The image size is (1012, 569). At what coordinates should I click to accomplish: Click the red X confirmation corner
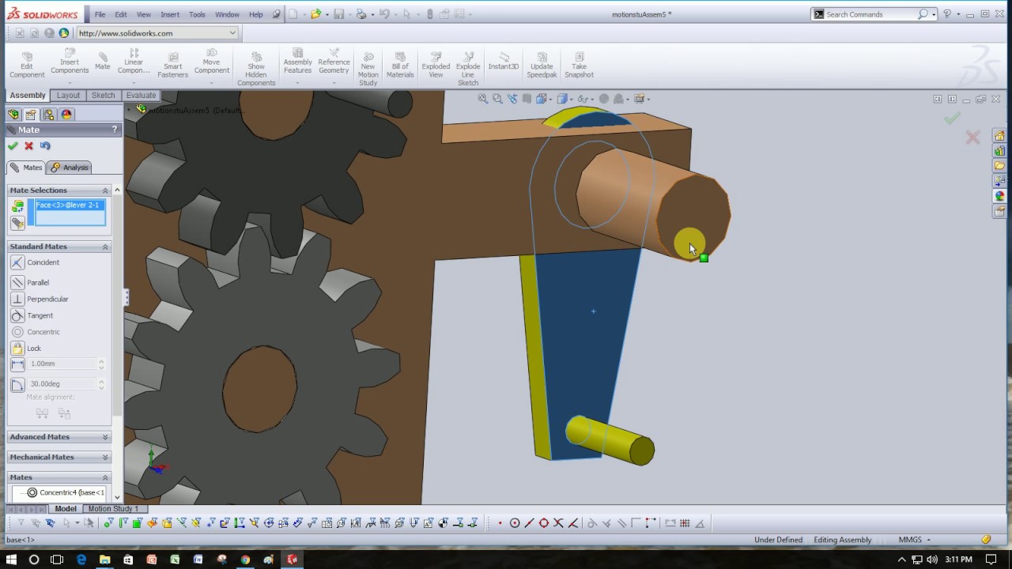pyautogui.click(x=972, y=138)
